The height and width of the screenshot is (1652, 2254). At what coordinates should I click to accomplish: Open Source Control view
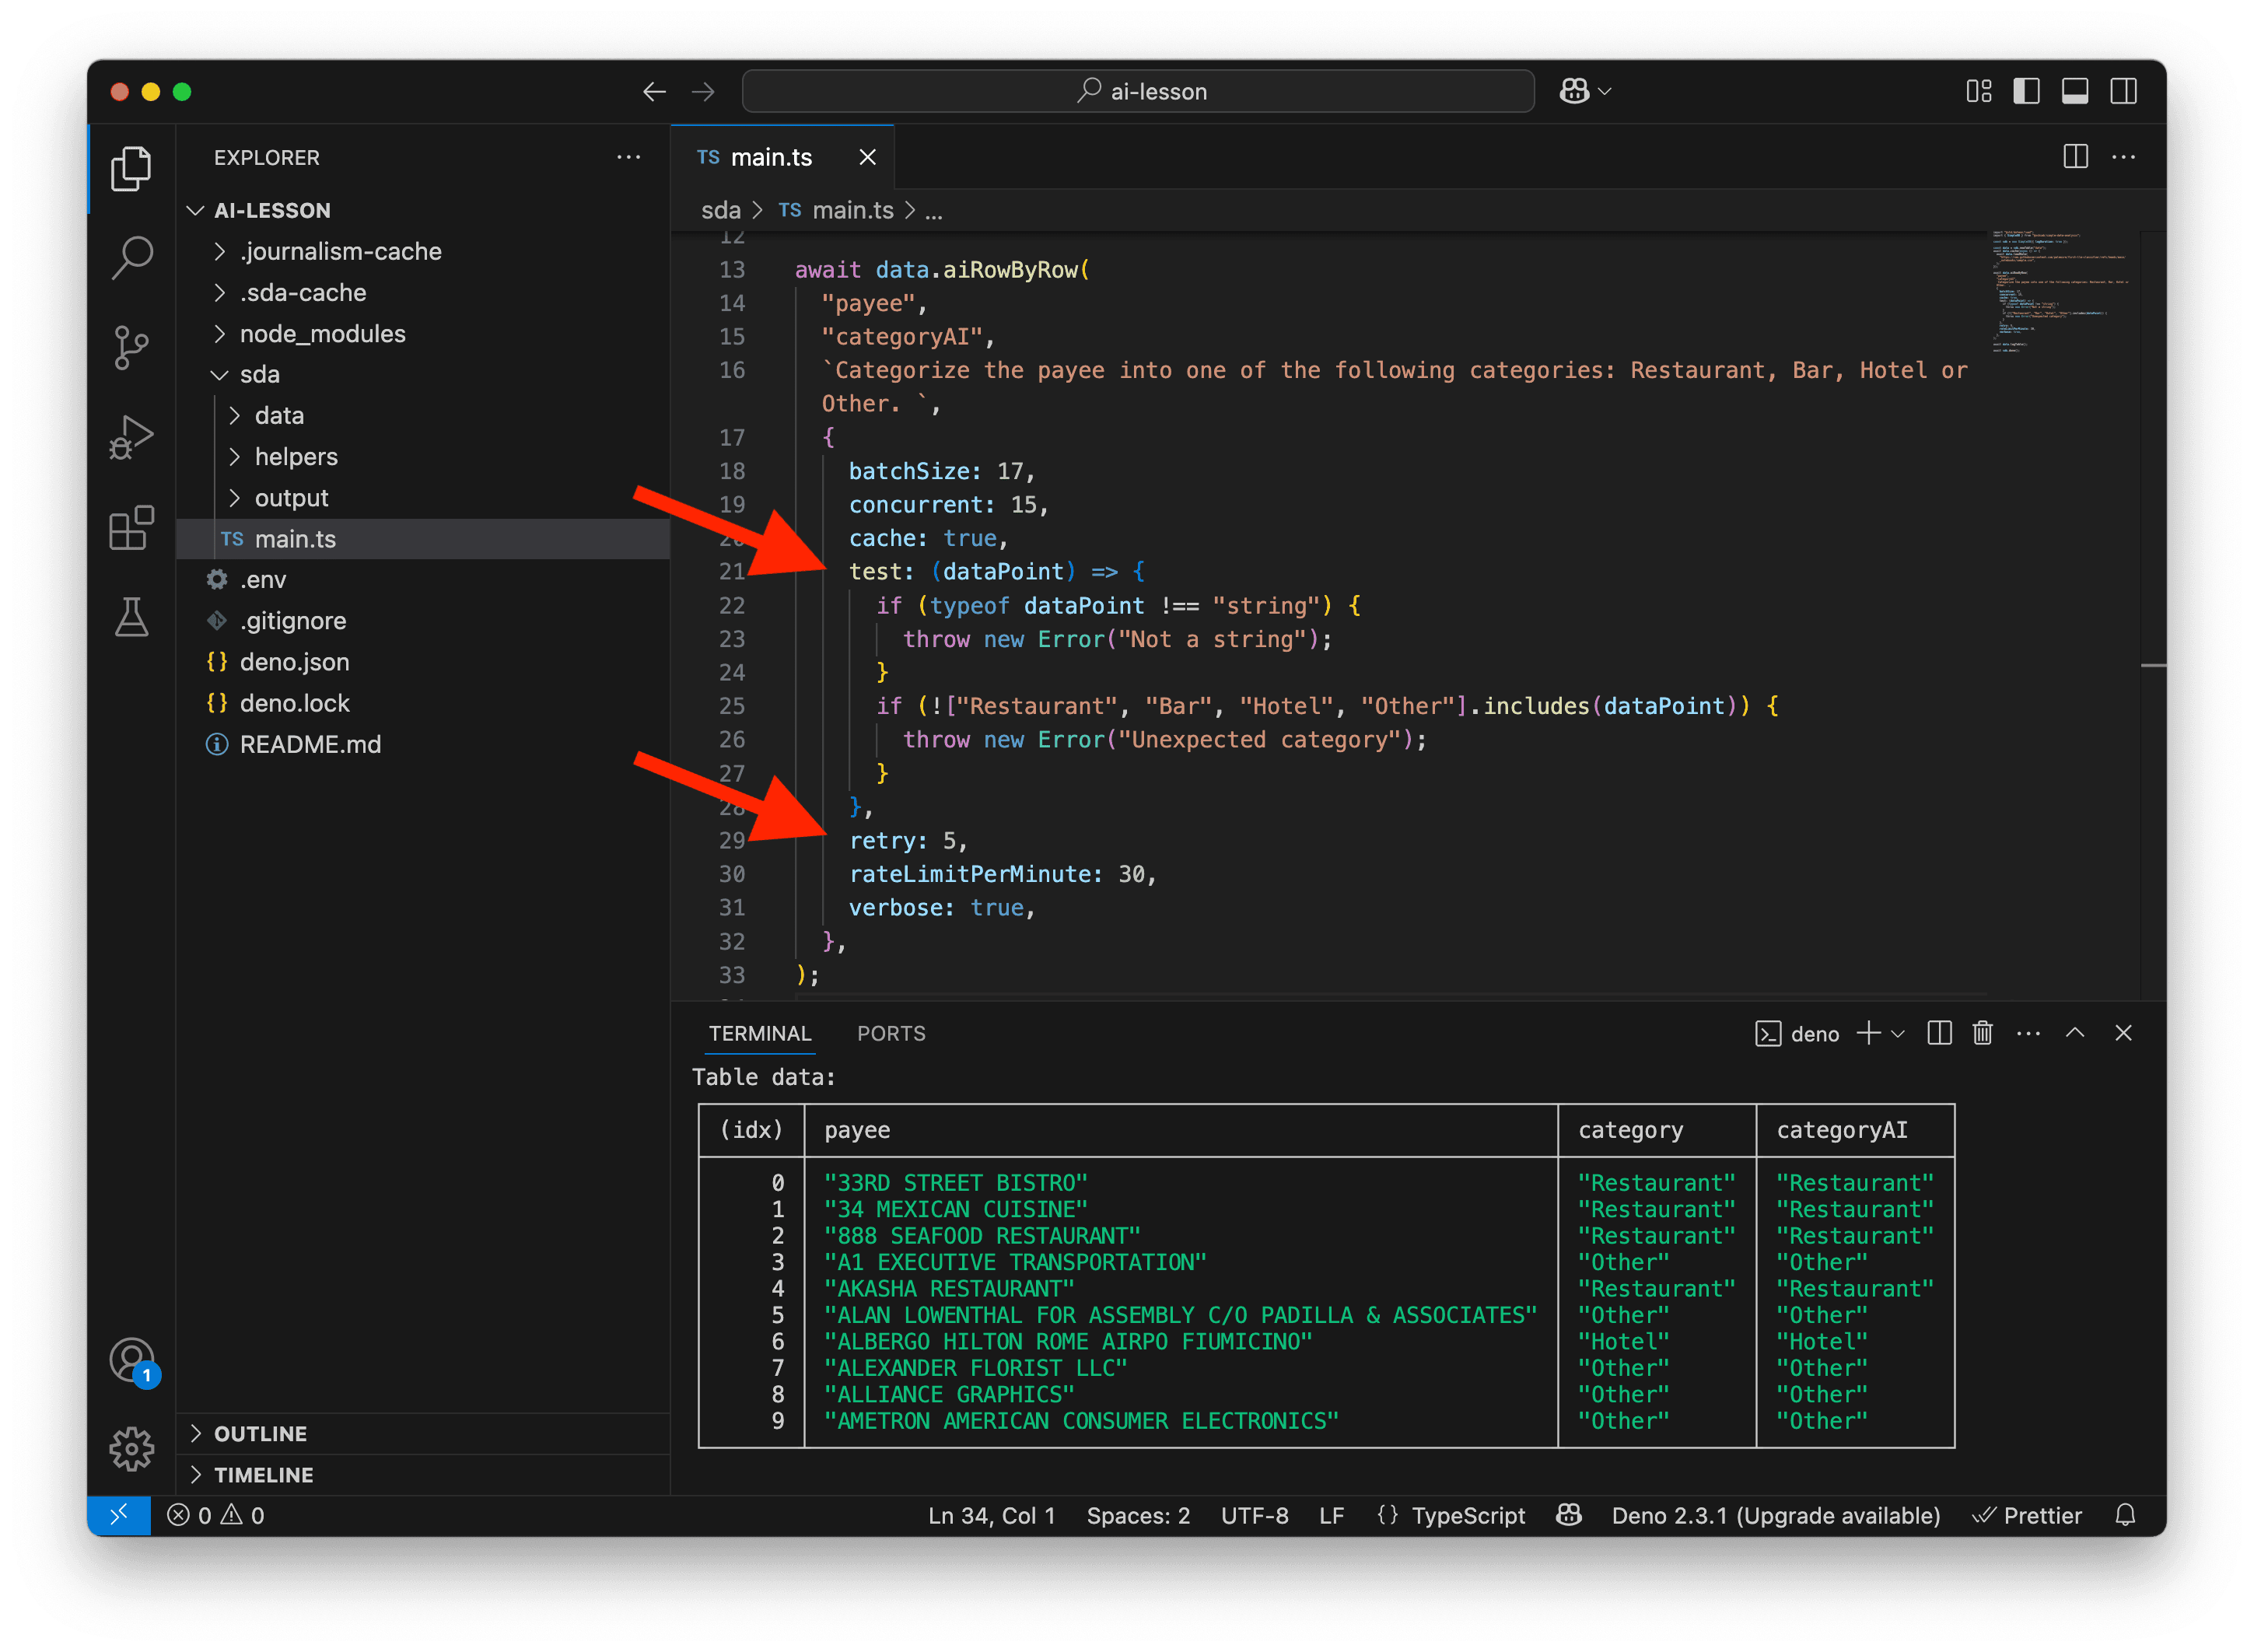tap(131, 347)
